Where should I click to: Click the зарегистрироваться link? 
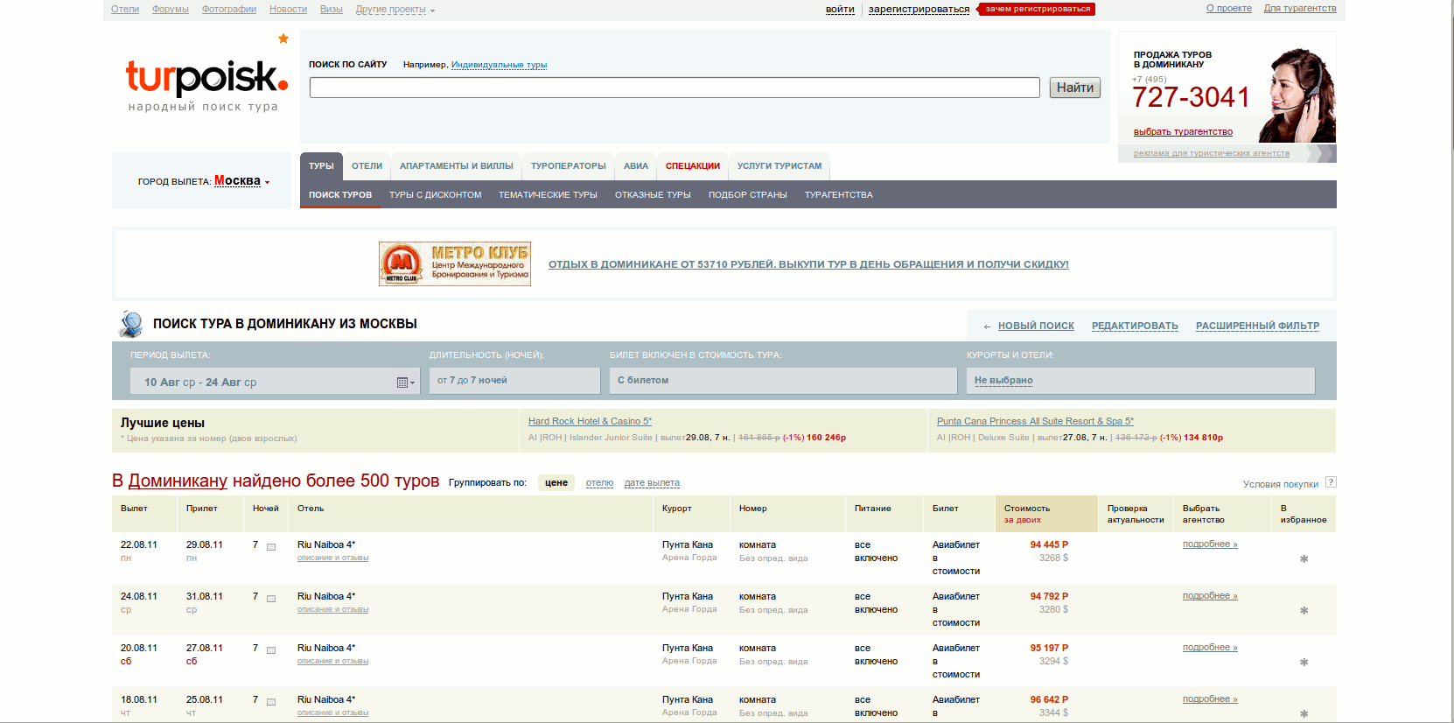(919, 10)
